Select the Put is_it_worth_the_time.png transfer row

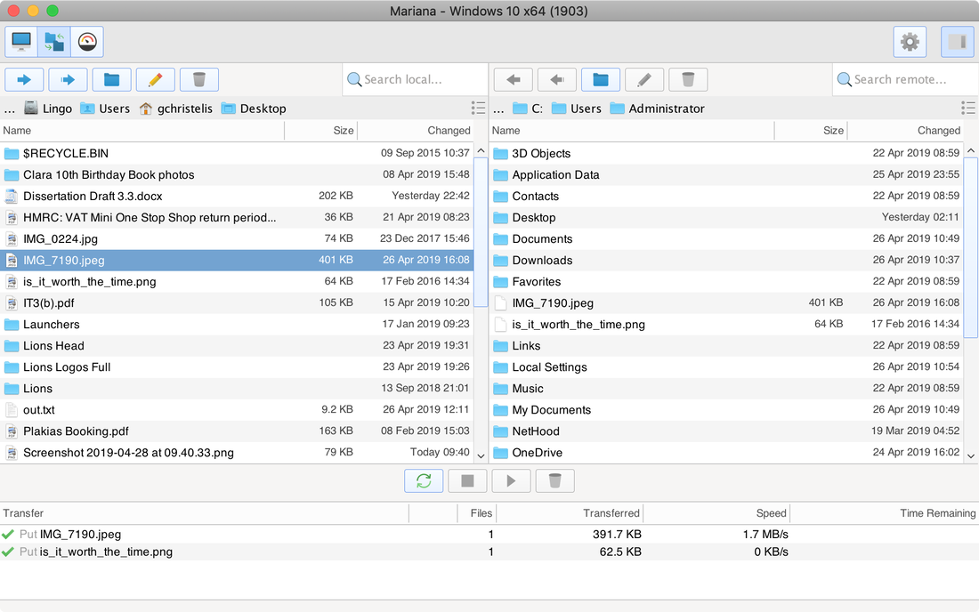pyautogui.click(x=489, y=552)
